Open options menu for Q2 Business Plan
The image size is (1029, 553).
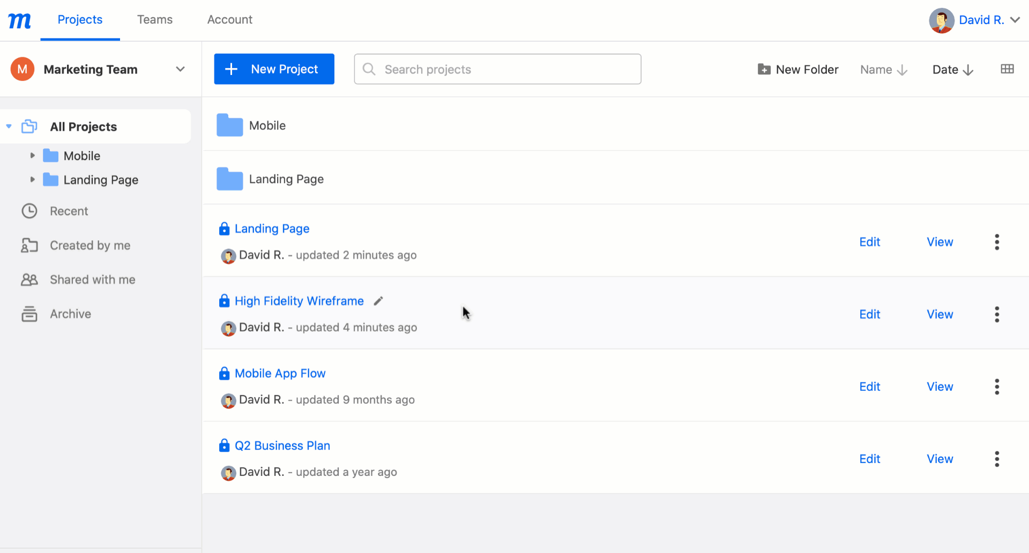(997, 459)
